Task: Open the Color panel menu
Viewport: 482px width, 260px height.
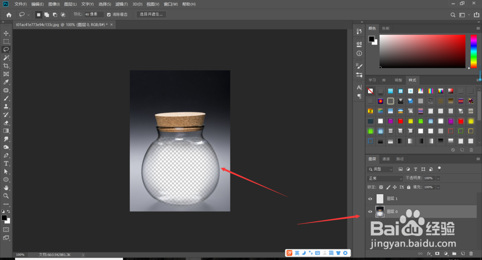Action: 478,28
